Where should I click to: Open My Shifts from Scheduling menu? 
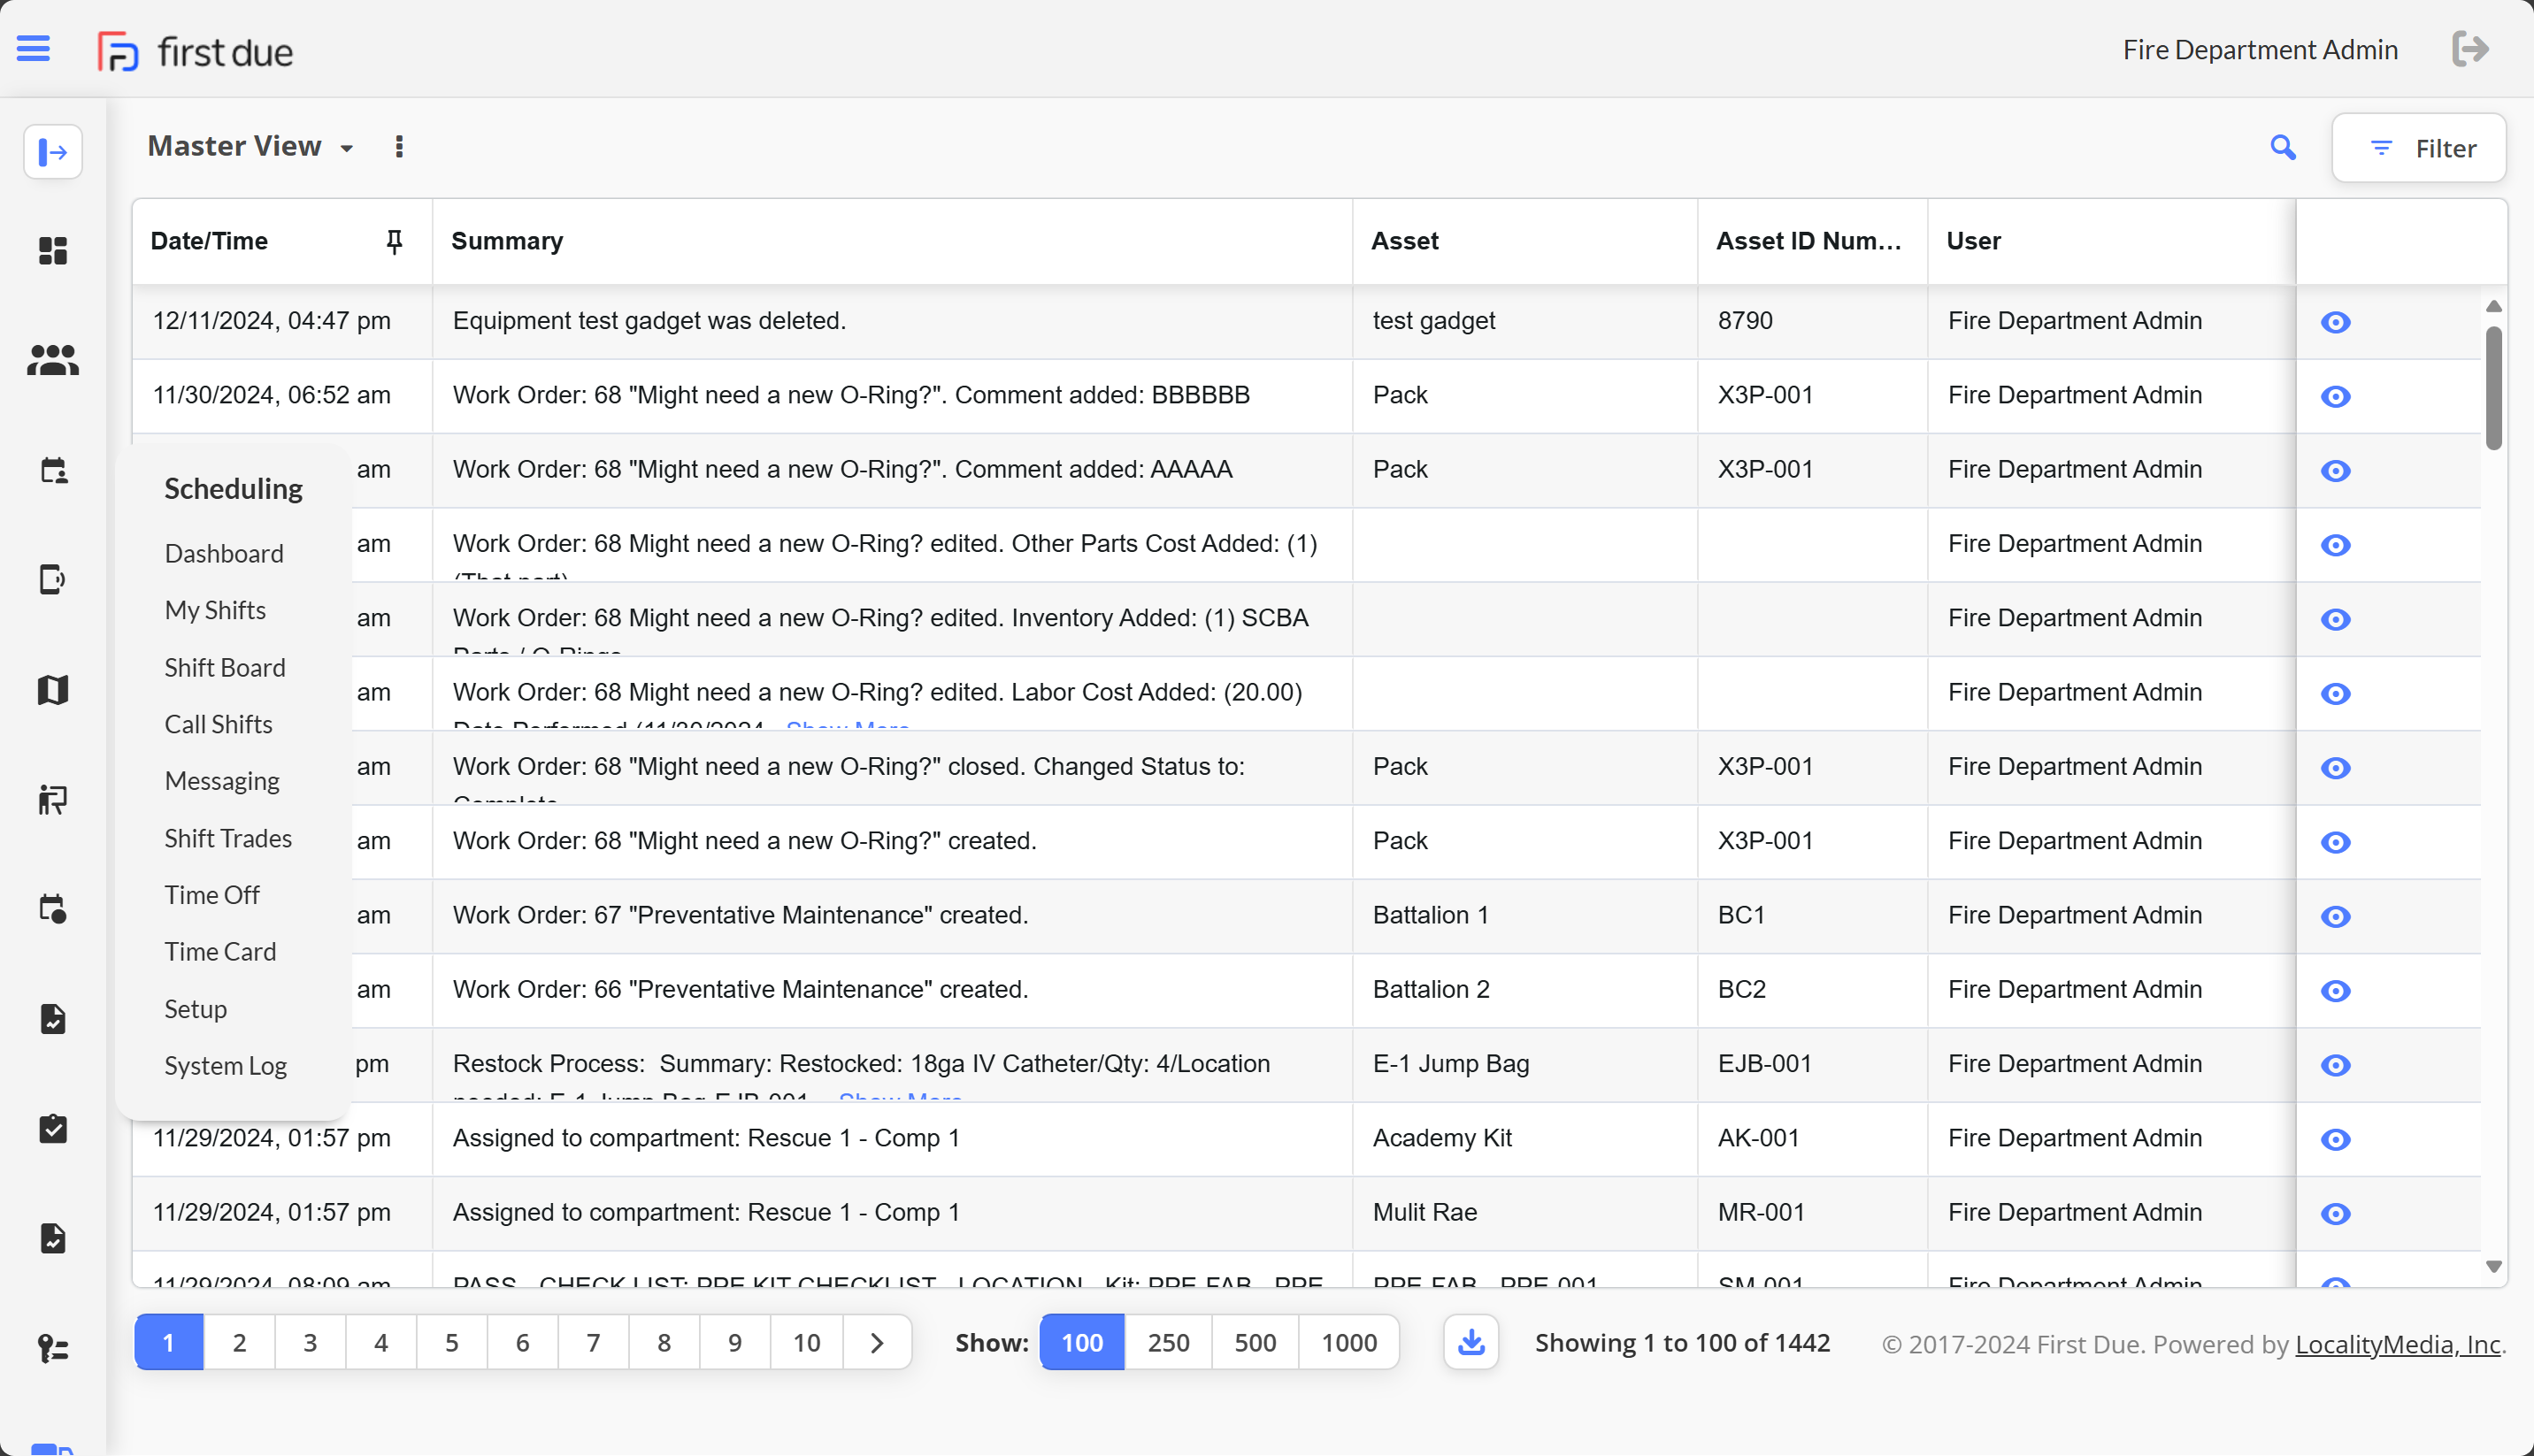click(215, 610)
